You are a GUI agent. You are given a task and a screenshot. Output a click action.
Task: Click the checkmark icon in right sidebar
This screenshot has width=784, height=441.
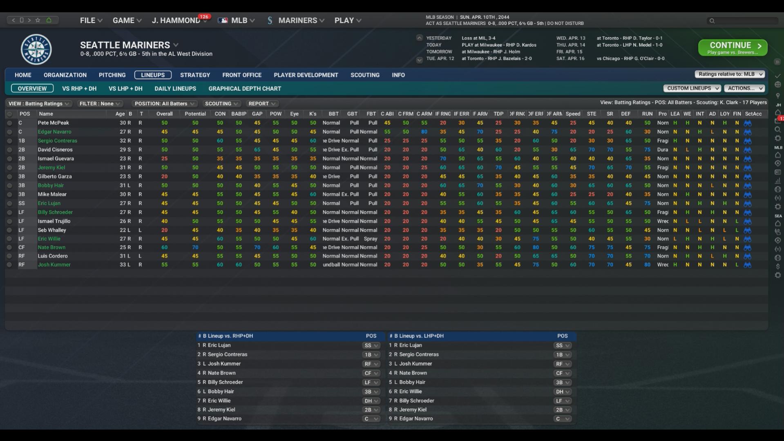tap(778, 76)
